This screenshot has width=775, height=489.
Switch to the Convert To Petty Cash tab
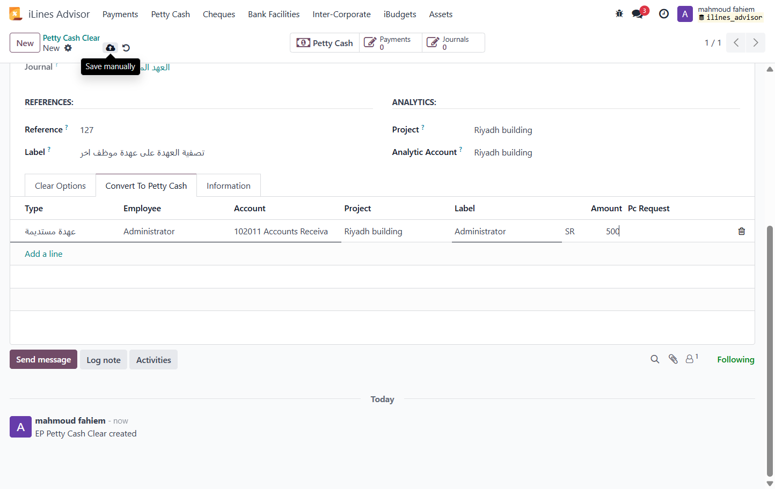[x=146, y=186]
